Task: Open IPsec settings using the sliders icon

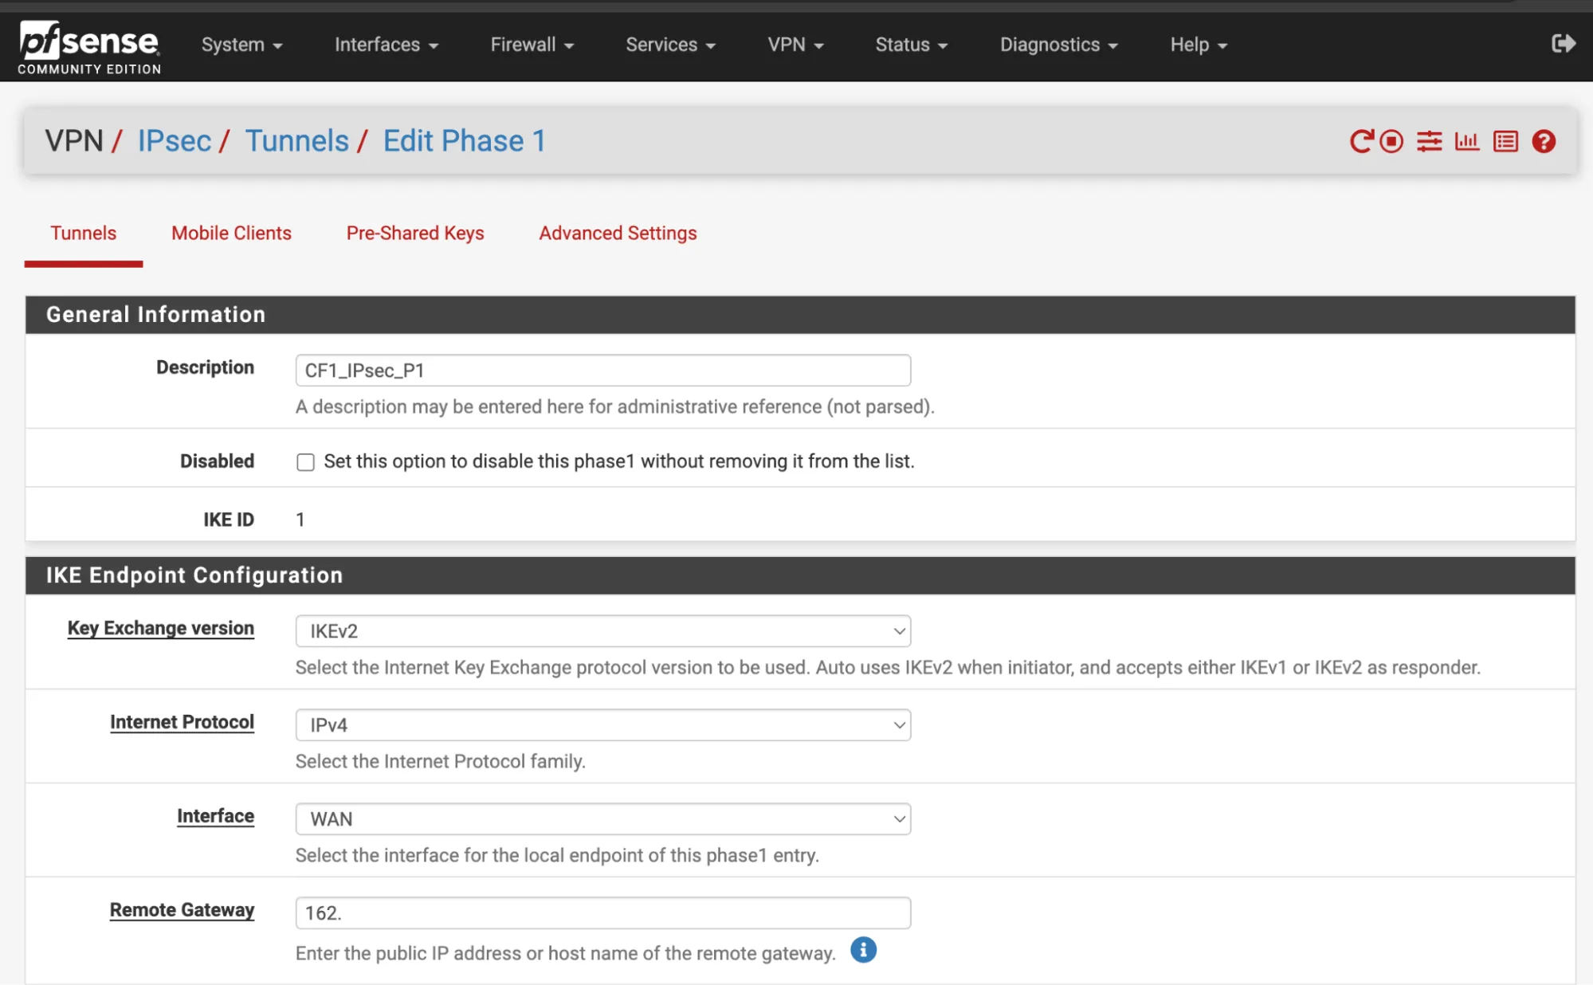Action: 1430,140
